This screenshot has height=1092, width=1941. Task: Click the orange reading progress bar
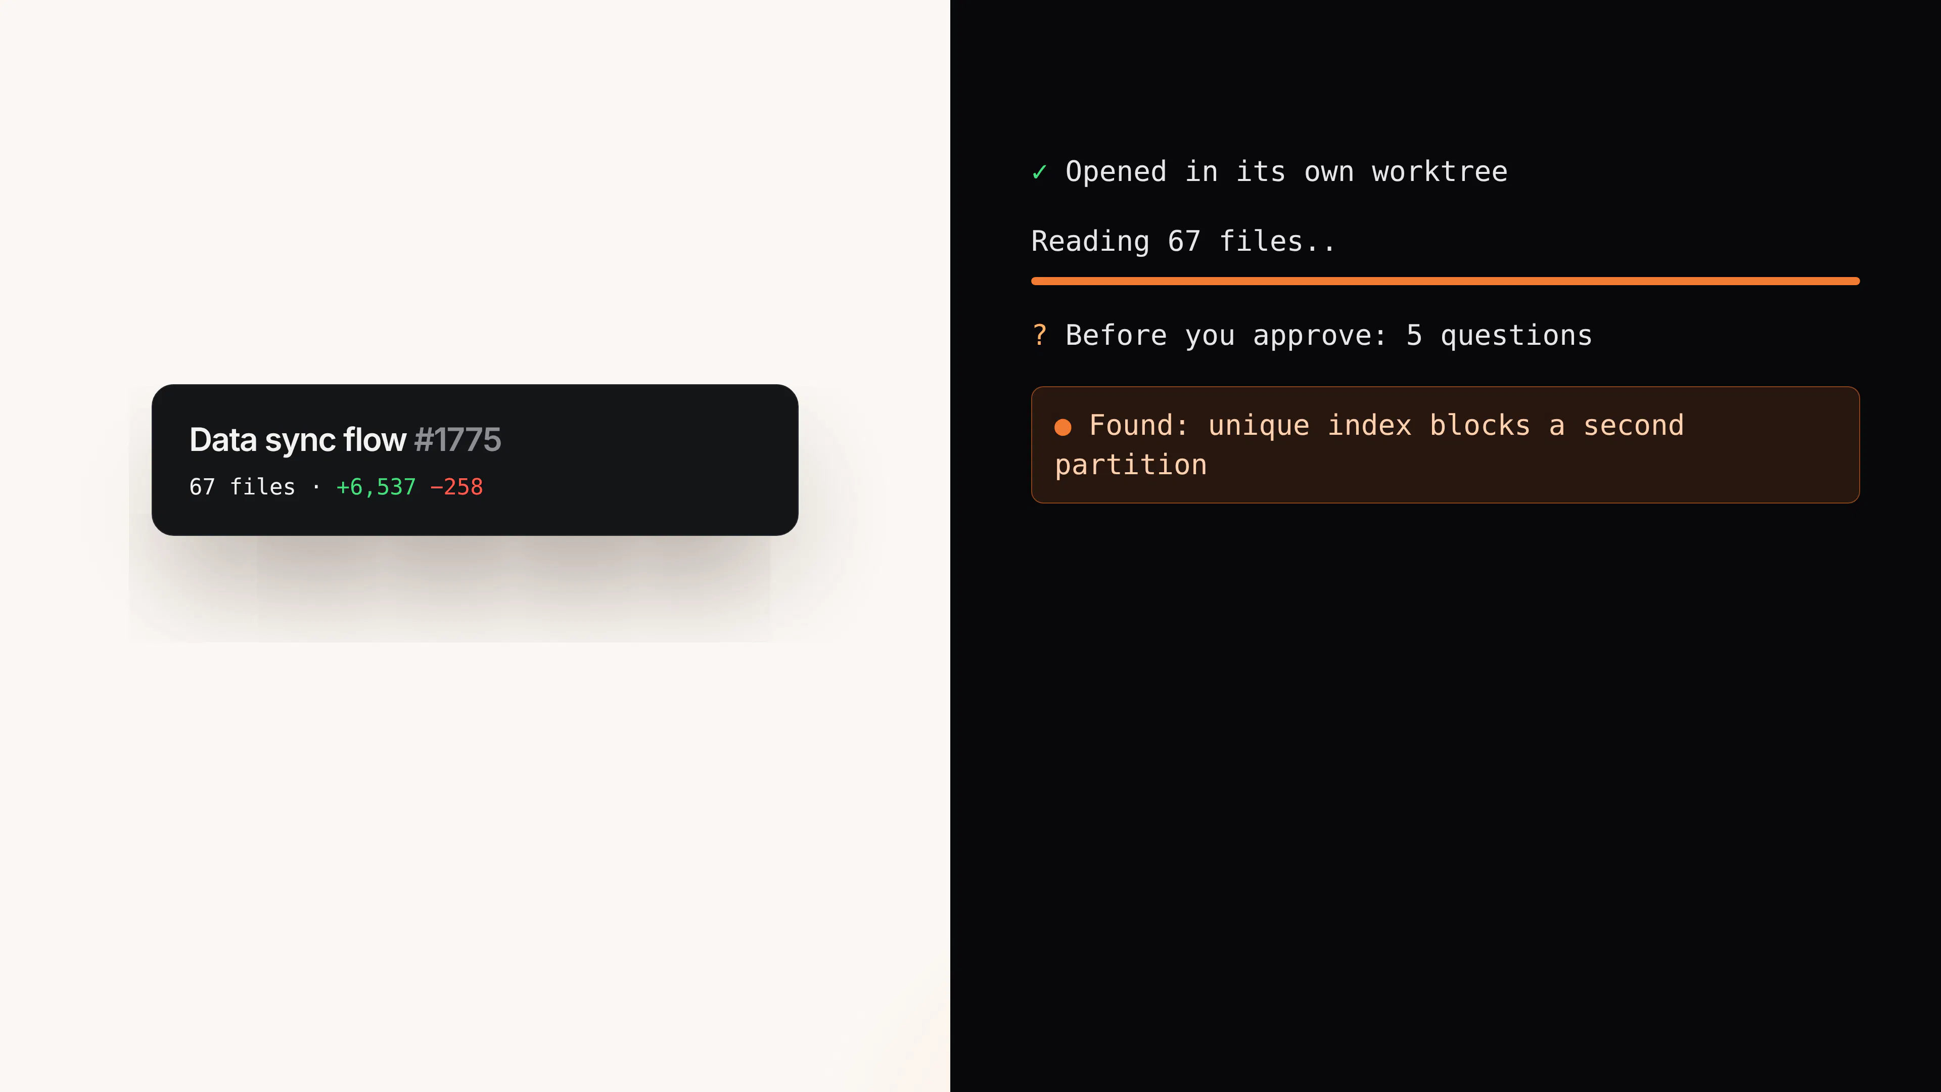click(x=1445, y=281)
